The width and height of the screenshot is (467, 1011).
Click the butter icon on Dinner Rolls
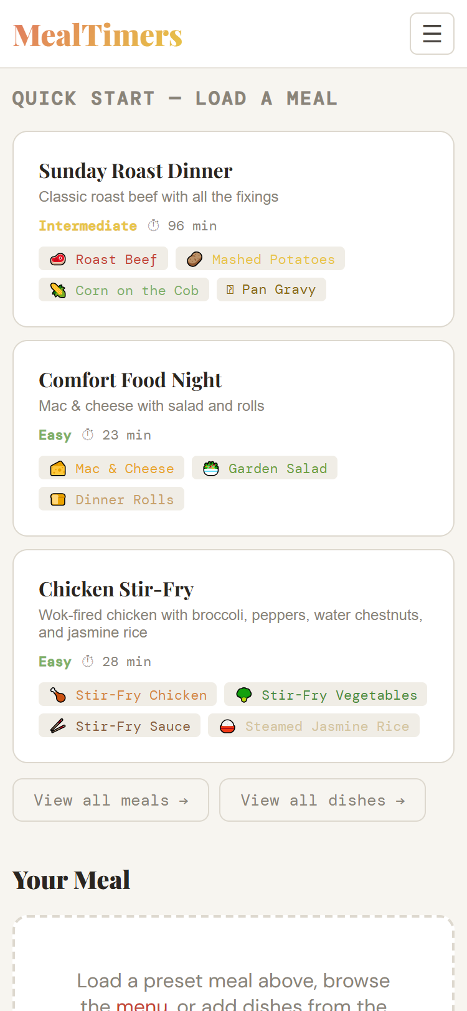click(x=57, y=498)
